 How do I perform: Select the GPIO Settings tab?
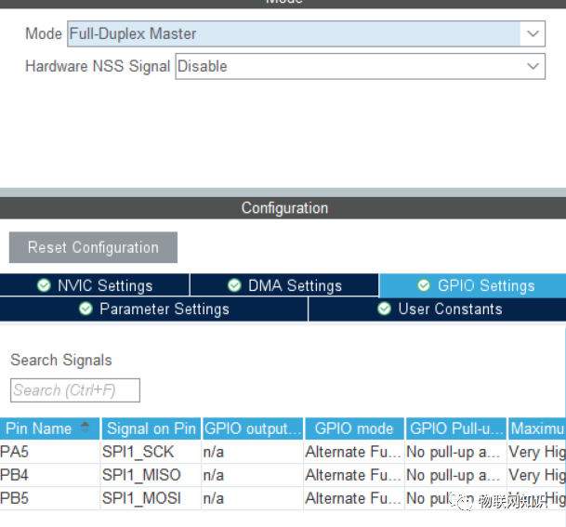pyautogui.click(x=472, y=285)
